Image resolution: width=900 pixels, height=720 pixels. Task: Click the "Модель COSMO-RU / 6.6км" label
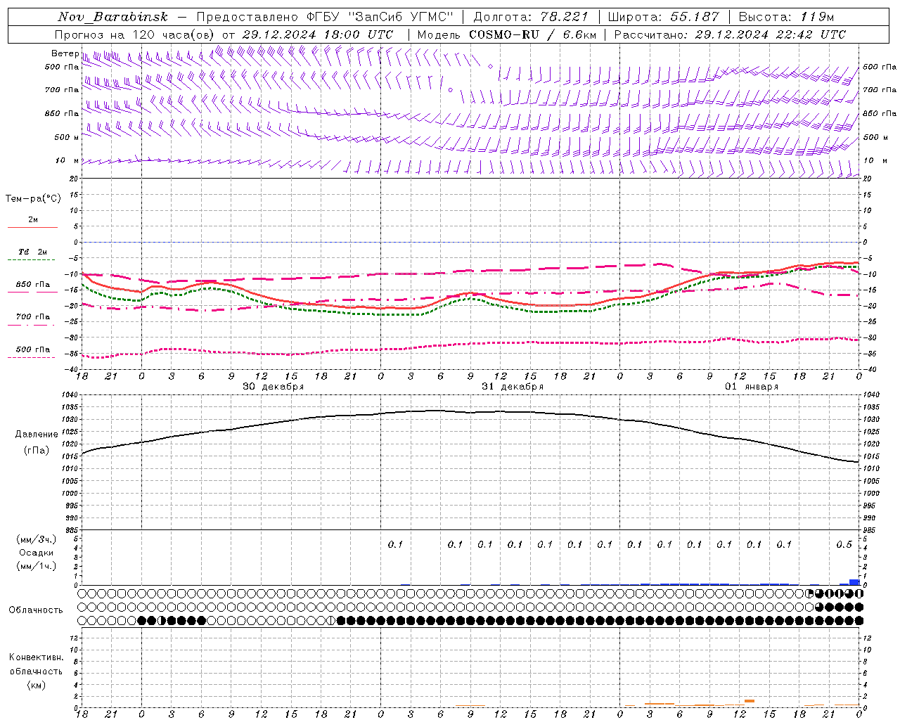(x=506, y=34)
